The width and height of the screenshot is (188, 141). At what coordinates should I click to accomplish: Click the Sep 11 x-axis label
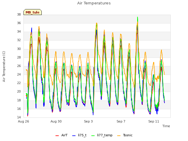point(154,121)
